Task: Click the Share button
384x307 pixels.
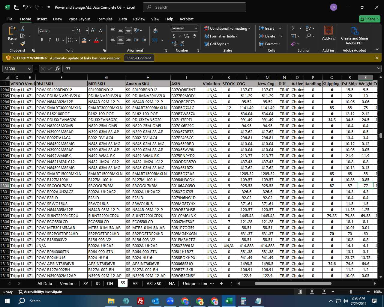Action: pos(370,19)
